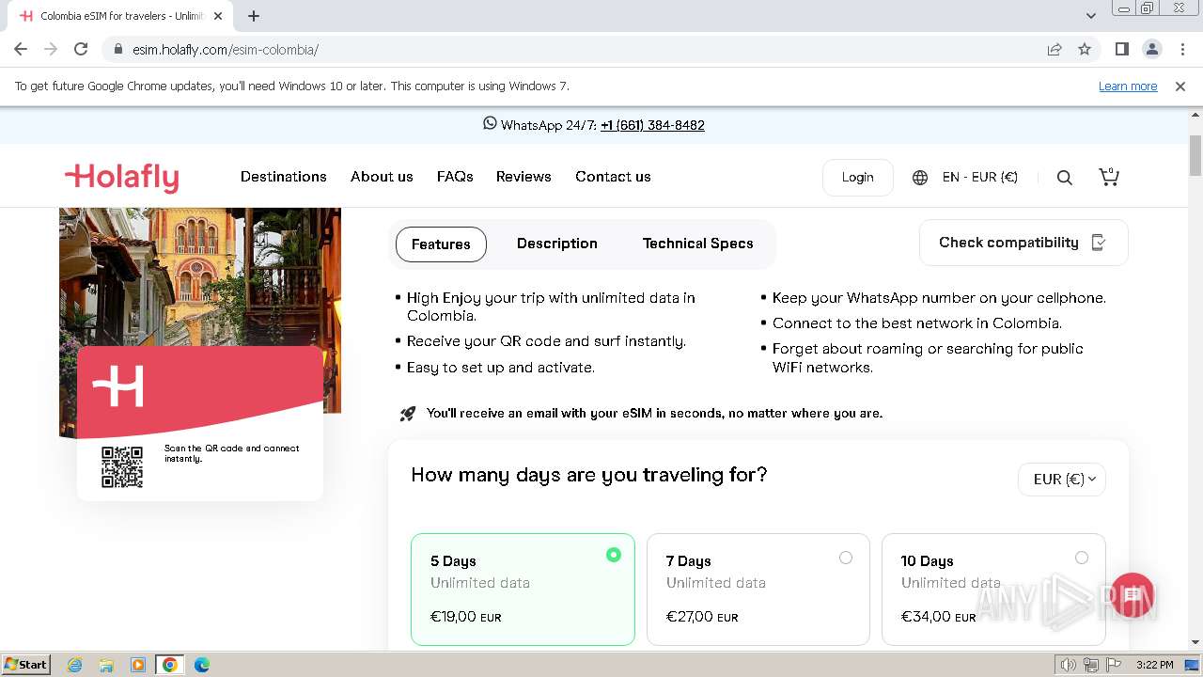Open the red chat bubble widget
Screen dimensions: 1203x677
pos(1133,596)
